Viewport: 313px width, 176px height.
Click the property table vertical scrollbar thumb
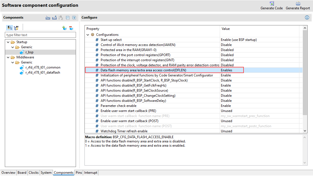coord(305,72)
